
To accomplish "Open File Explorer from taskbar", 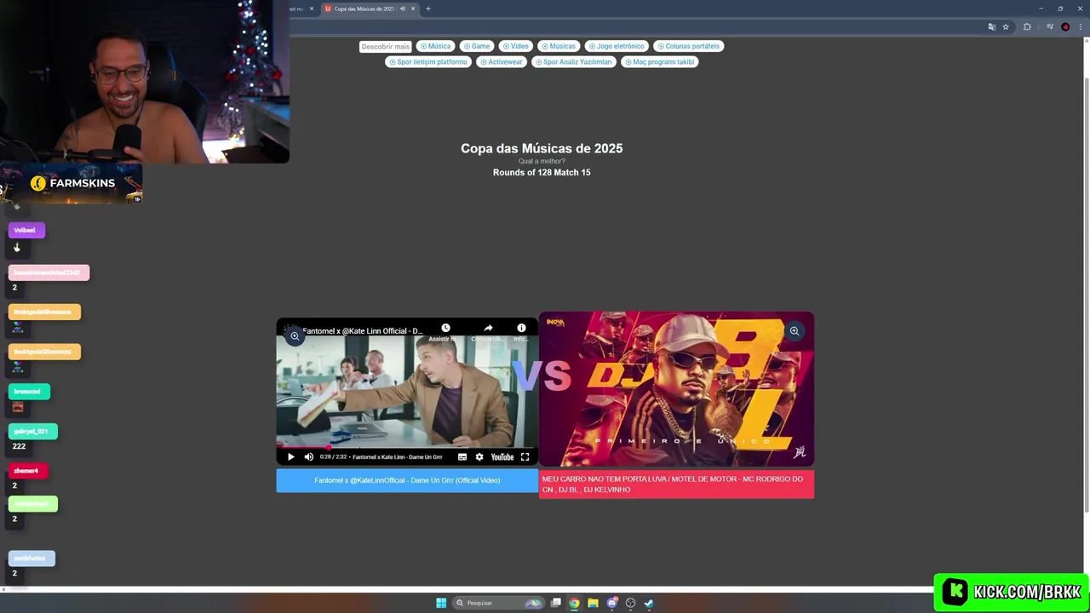I will 593,603.
